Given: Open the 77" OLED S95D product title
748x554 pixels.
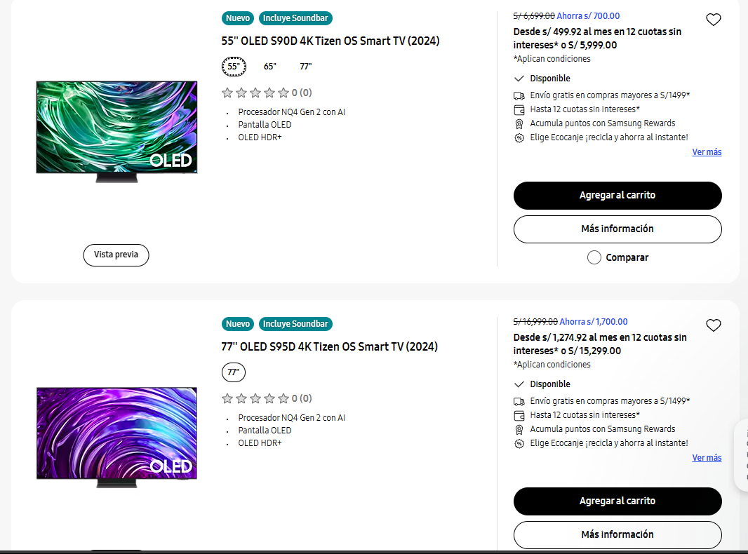Looking at the screenshot, I should point(329,347).
